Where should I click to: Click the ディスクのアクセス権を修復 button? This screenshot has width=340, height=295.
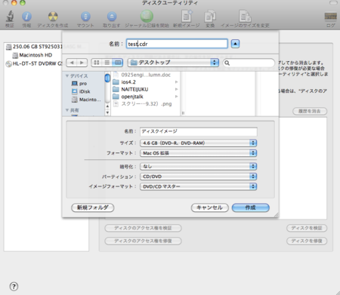pyautogui.click(x=143, y=241)
